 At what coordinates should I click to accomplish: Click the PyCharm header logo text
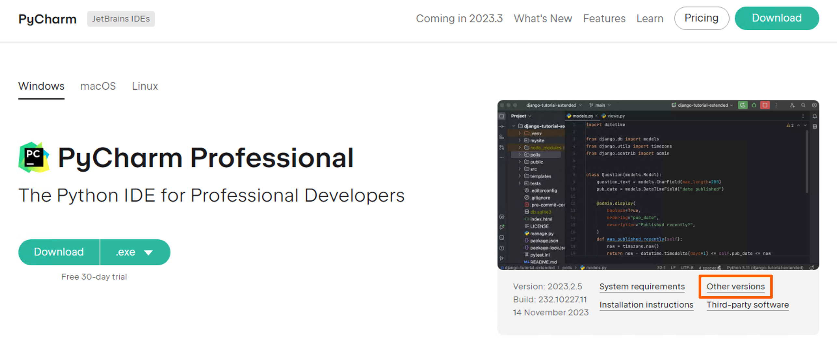click(x=47, y=19)
